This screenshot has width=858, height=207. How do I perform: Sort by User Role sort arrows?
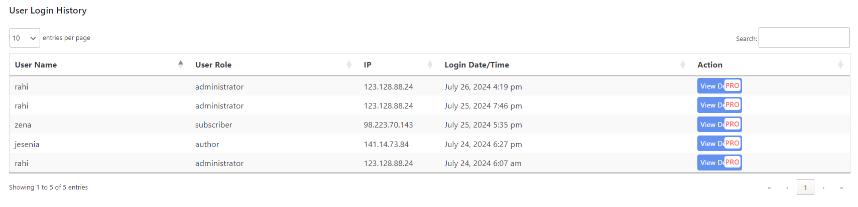tap(349, 64)
